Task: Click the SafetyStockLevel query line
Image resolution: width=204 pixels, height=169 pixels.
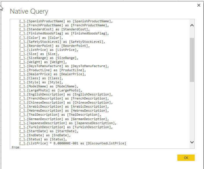Action: (x=62, y=42)
